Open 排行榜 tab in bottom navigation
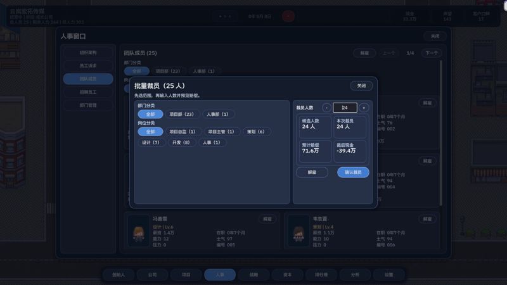507x285 pixels. [321, 275]
